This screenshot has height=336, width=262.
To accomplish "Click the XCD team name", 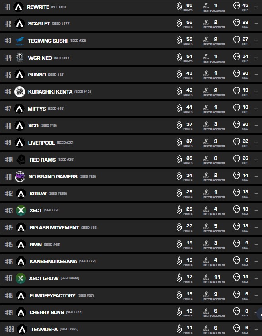I will click(33, 125).
